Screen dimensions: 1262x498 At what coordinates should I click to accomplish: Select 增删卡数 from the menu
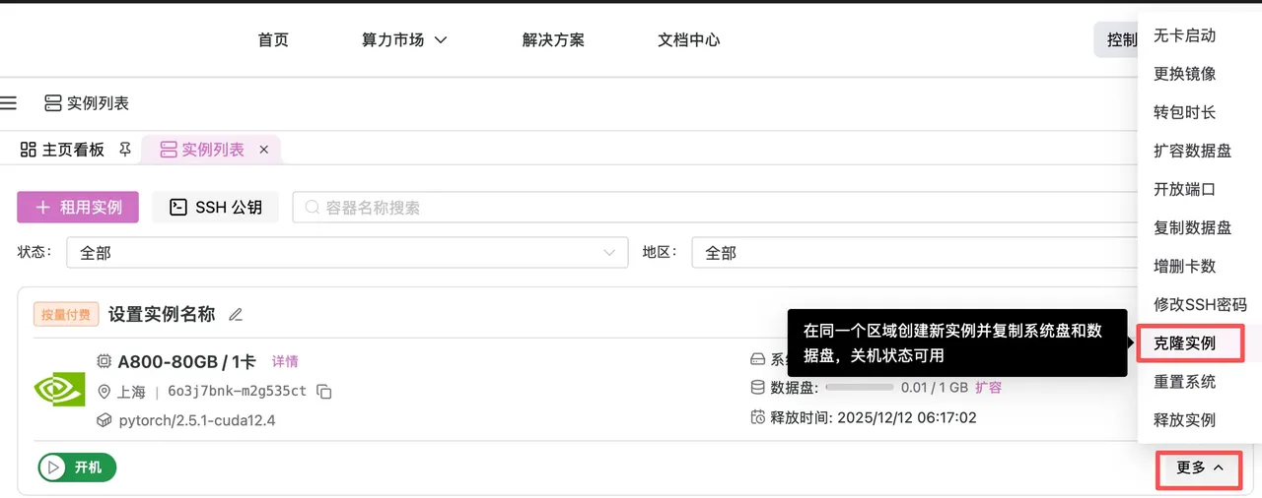click(x=1185, y=266)
